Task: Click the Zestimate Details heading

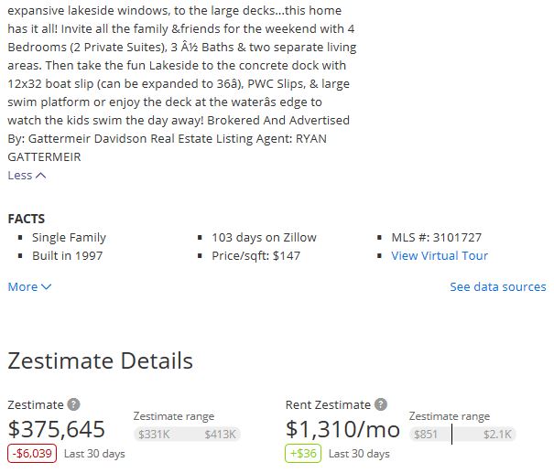Action: point(101,360)
